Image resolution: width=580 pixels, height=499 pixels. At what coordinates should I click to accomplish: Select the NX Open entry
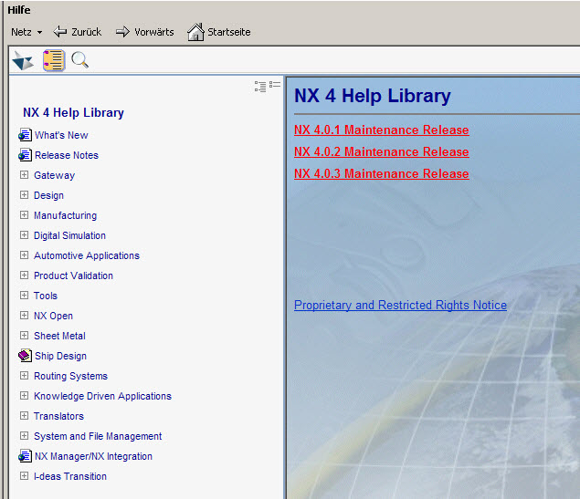(53, 316)
